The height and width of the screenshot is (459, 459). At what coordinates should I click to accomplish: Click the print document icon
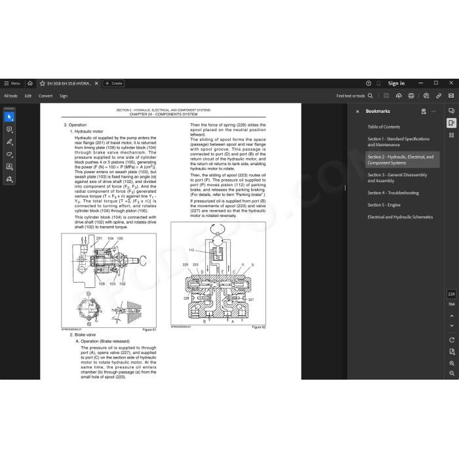click(411, 96)
